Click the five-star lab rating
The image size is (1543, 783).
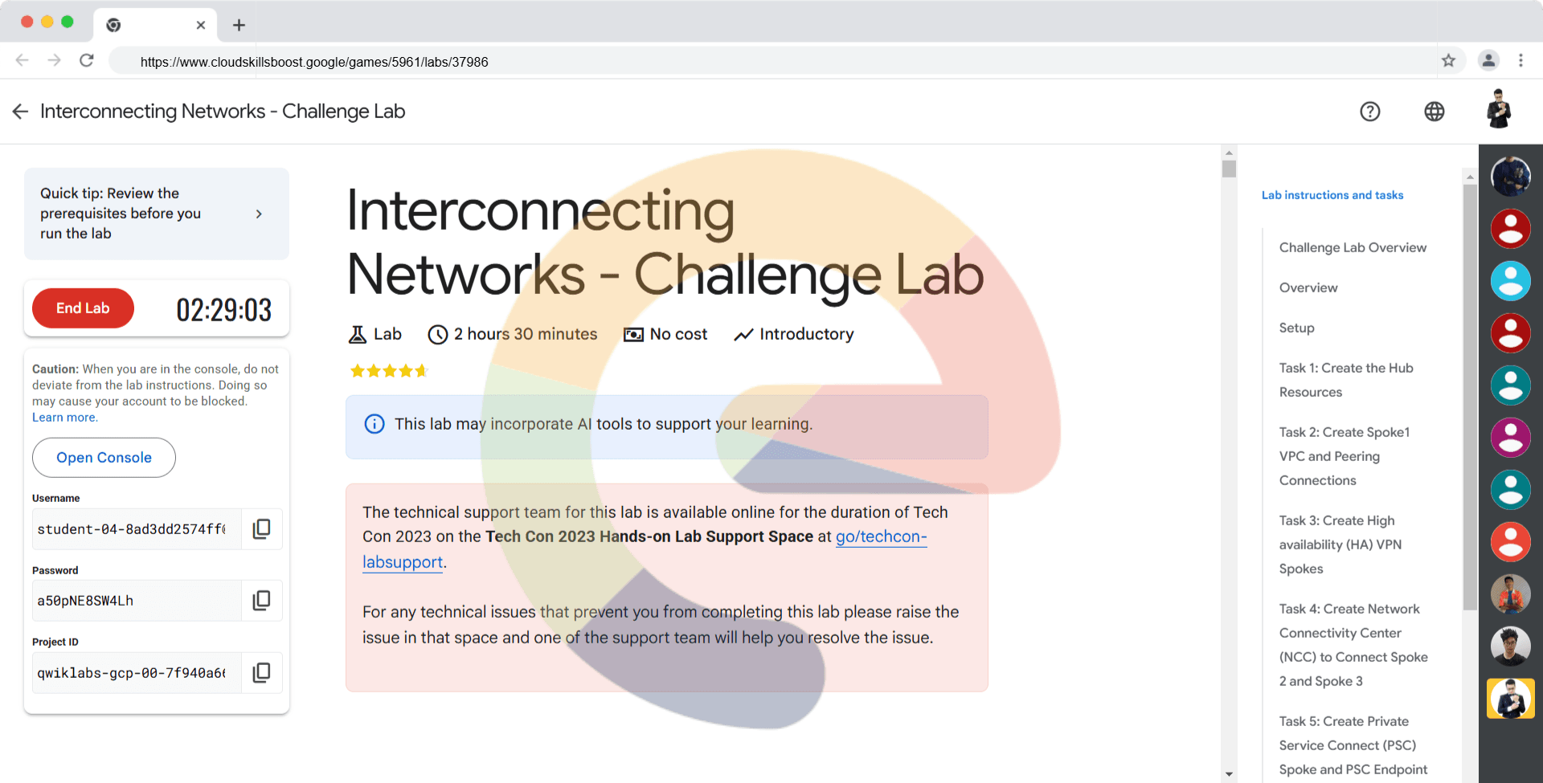point(389,371)
